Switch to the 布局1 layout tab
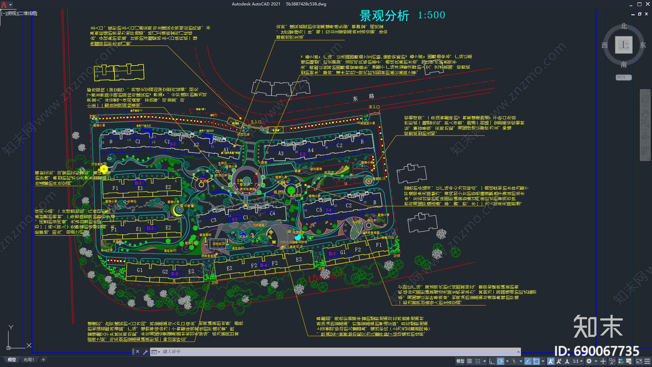 pos(29,359)
